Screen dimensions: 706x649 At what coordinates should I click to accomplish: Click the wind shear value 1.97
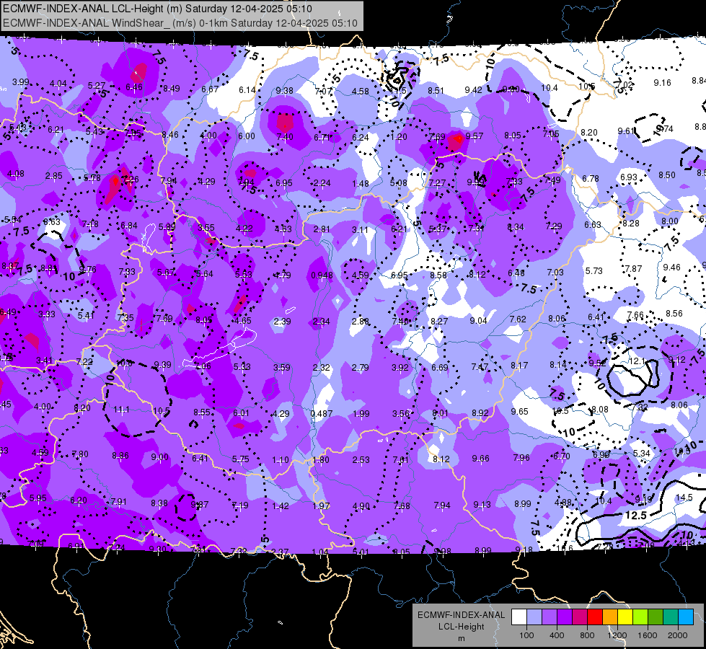[322, 506]
